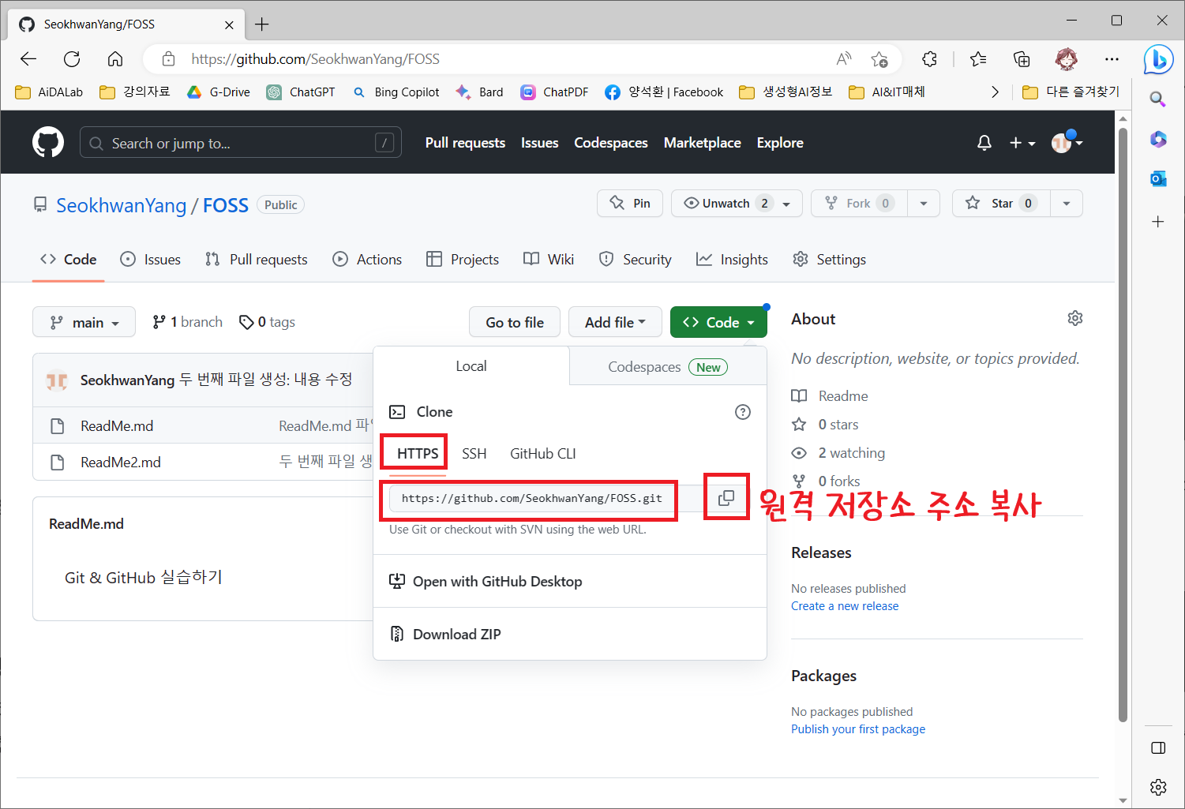
Task: Open browser profile avatar
Action: click(x=1067, y=59)
